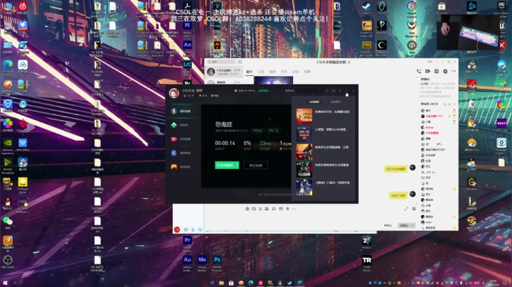Image resolution: width=512 pixels, height=287 pixels.
Task: Open WPS Office desktop shortcut
Action: (x=23, y=145)
